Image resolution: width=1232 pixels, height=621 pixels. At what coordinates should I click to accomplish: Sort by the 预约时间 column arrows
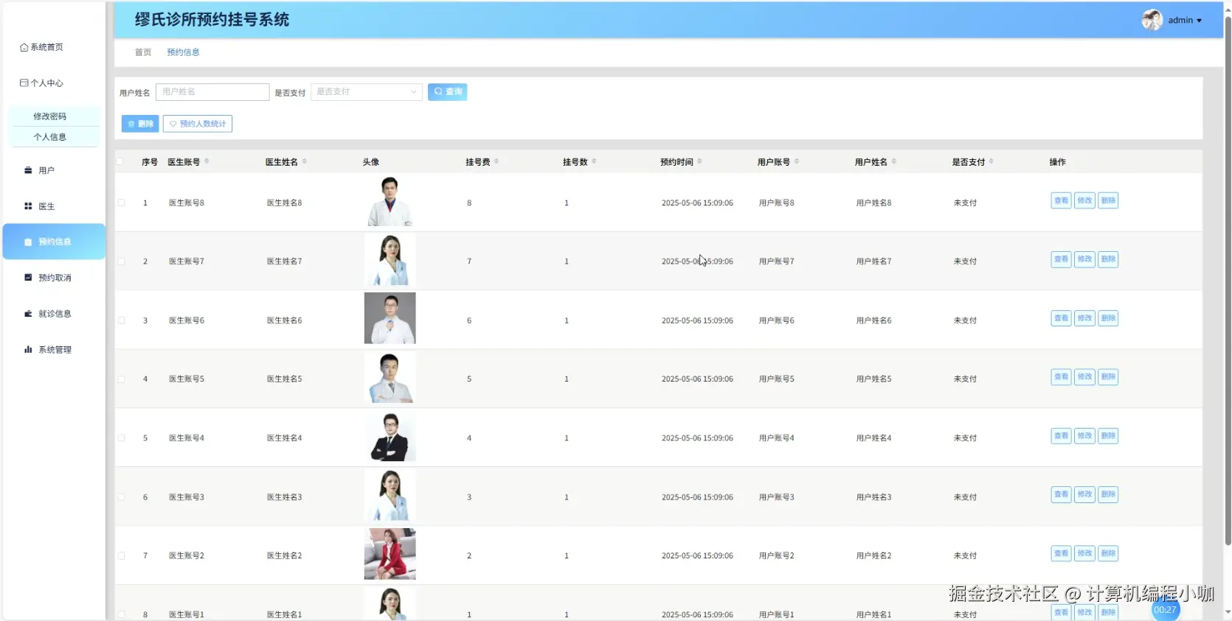click(699, 161)
